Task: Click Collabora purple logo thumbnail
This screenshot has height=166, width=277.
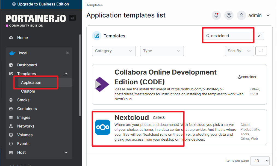Action: 102,84
